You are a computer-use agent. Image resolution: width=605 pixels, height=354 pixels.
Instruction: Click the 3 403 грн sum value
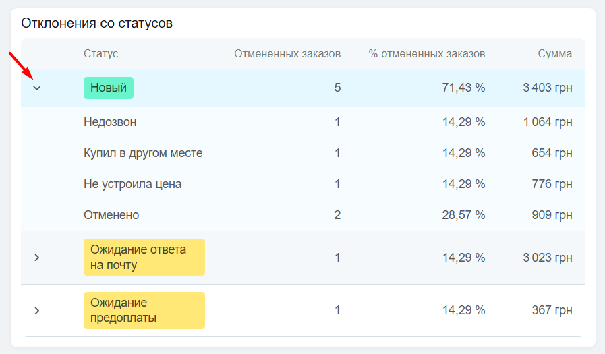[547, 88]
